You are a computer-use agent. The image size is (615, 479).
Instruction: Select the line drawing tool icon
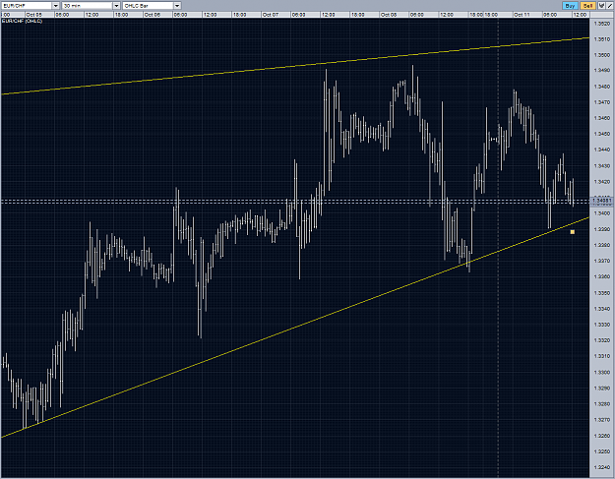click(610, 6)
